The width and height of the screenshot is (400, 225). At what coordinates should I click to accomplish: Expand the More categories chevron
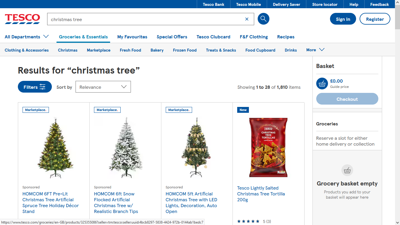tap(315, 50)
